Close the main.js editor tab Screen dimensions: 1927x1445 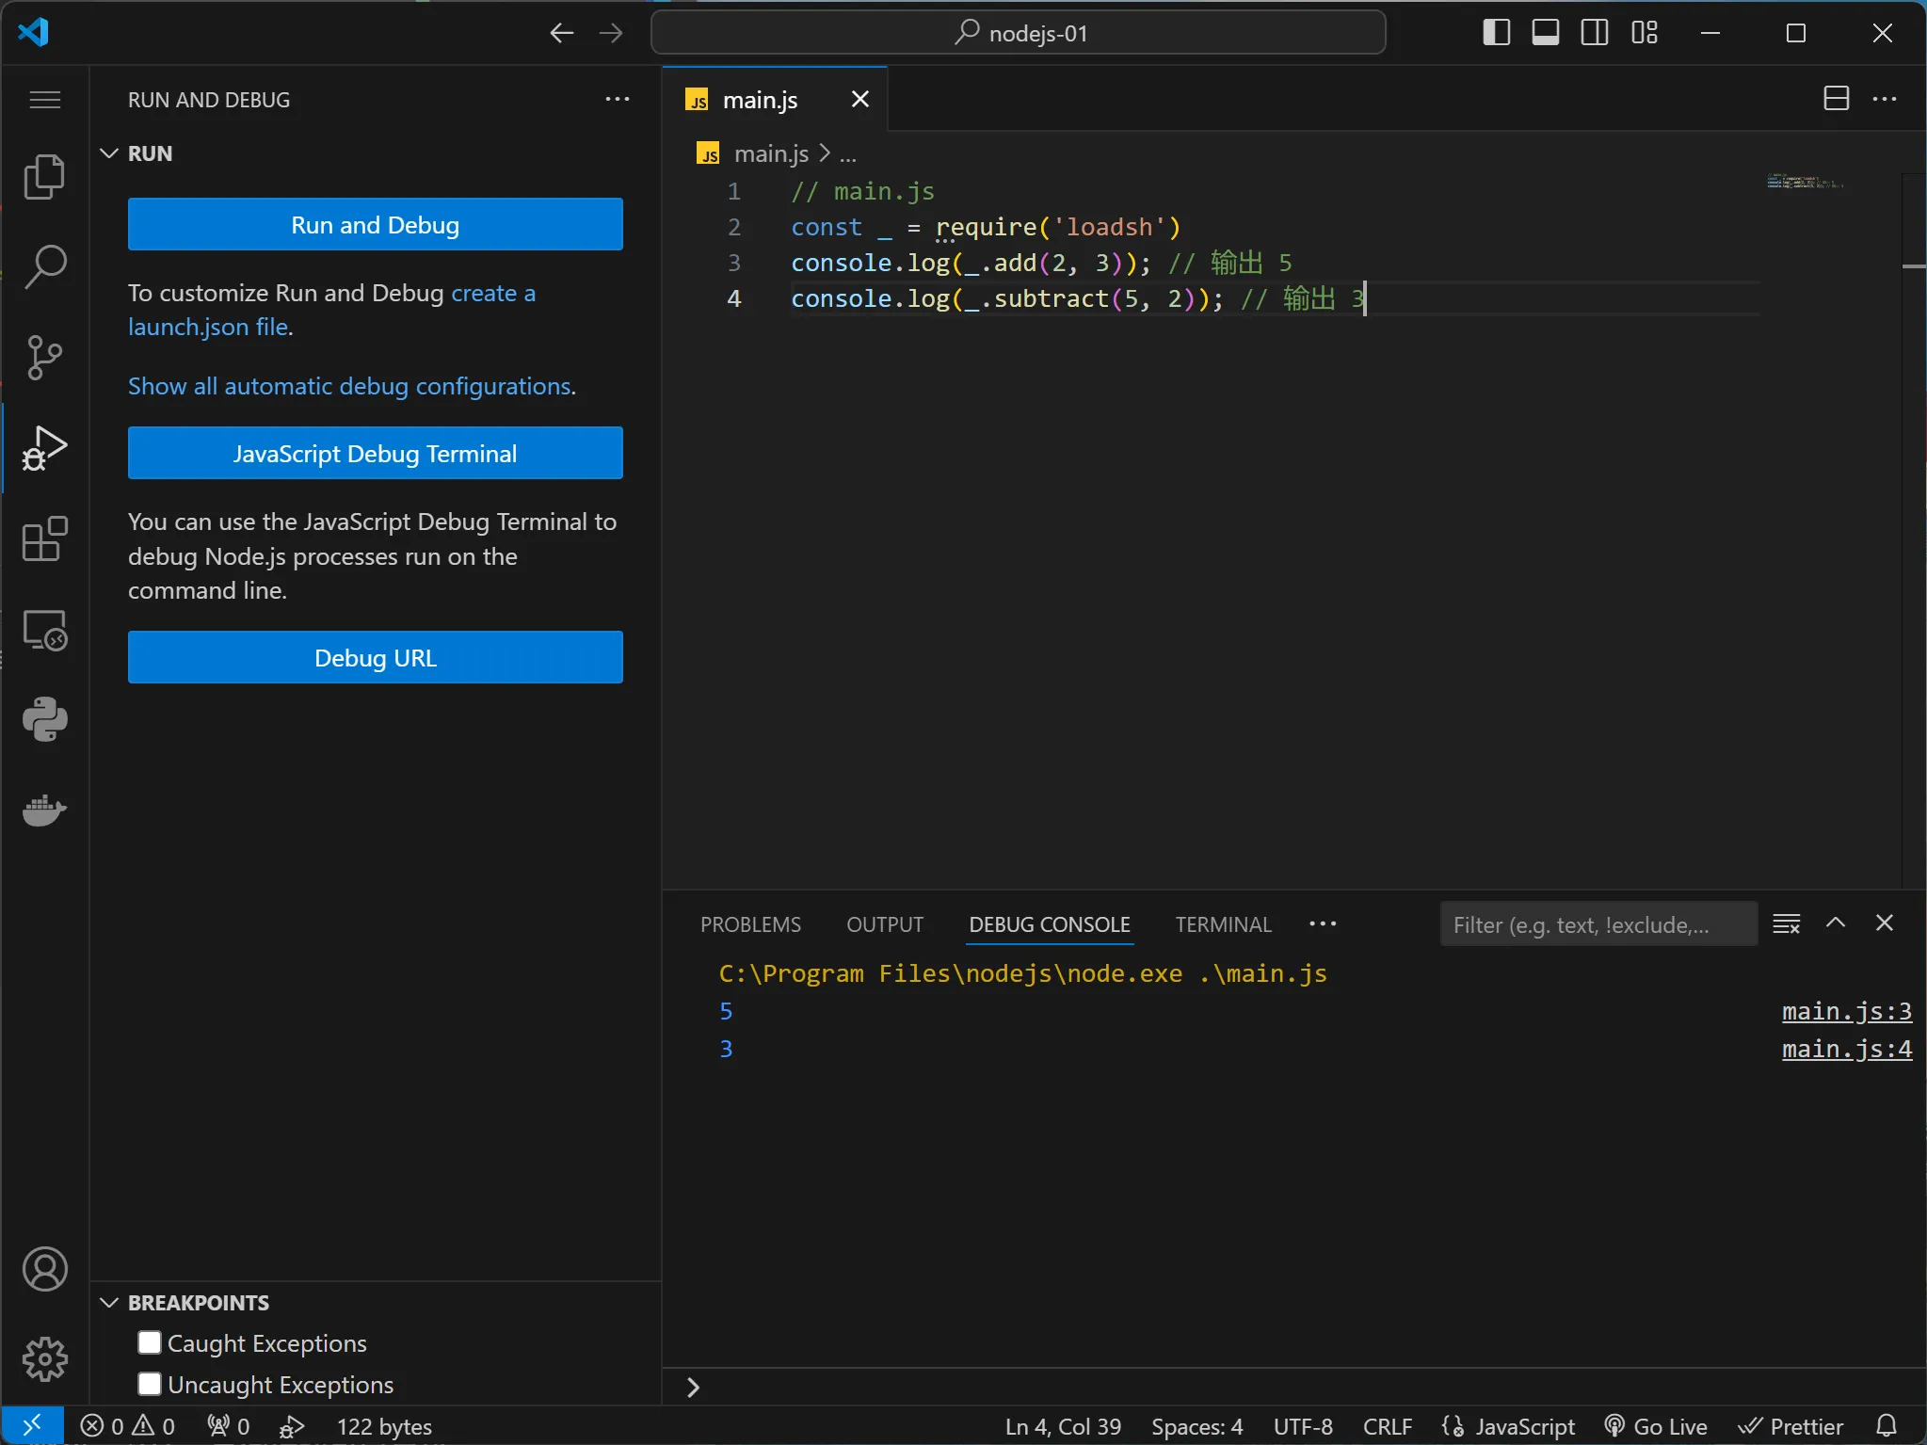860,99
